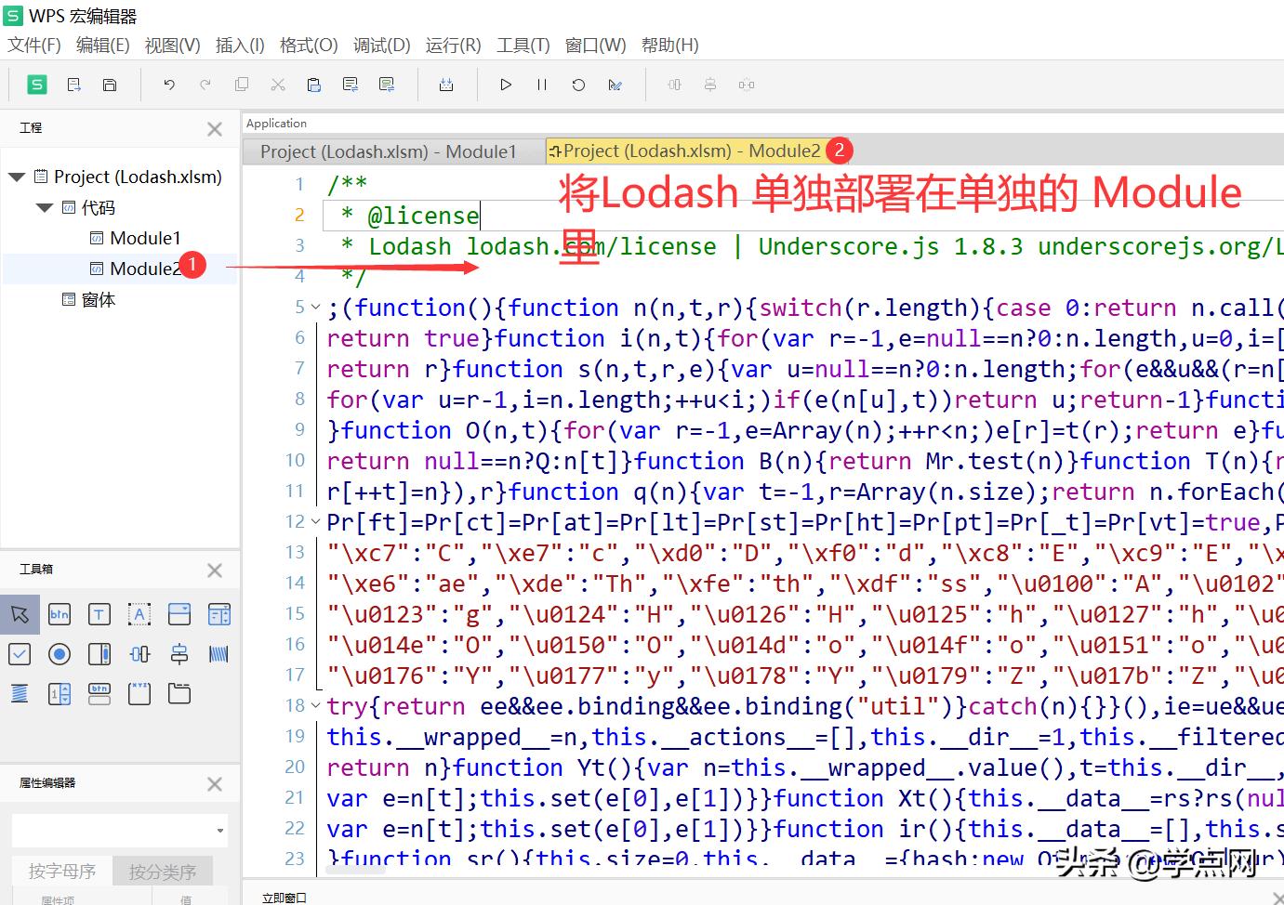Select the Label control tool
Screen dimensions: 1284x905
point(139,614)
